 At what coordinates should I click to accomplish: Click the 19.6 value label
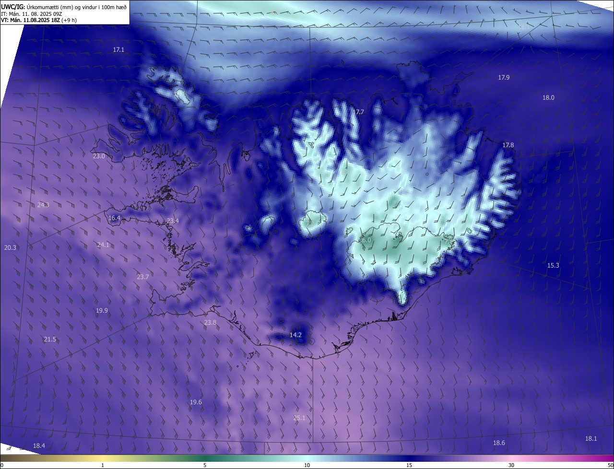(x=196, y=402)
